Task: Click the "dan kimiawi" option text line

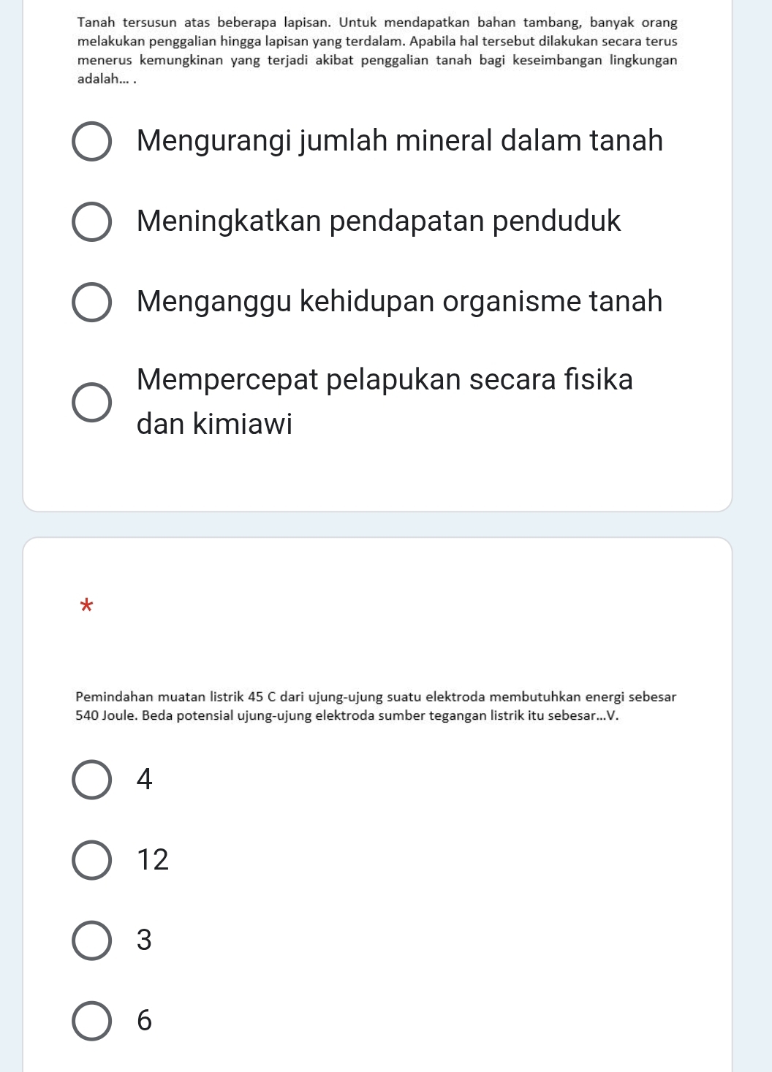Action: click(214, 424)
